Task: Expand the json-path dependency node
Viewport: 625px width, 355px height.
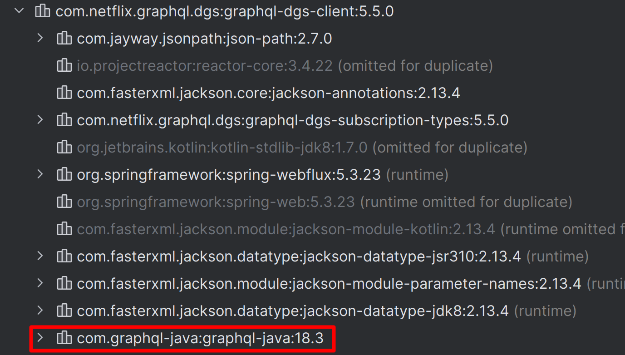Action: click(40, 38)
